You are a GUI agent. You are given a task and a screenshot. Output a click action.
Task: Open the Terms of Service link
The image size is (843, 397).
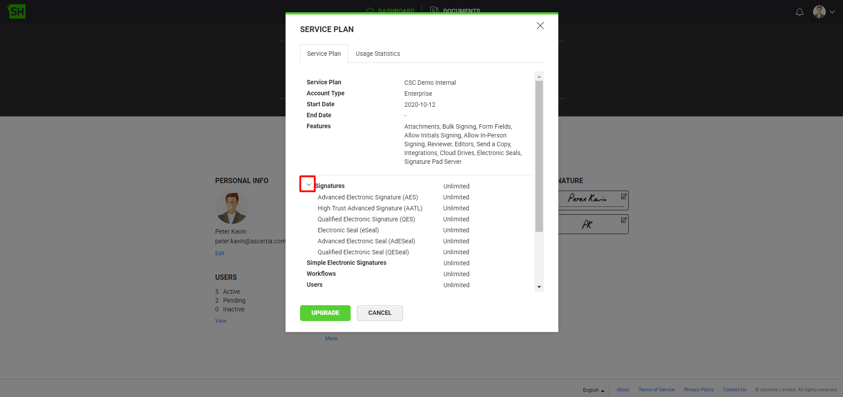[x=656, y=390]
